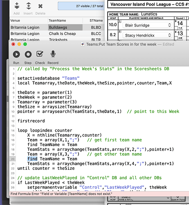Click the until counter = theSize line

click(46, 168)
